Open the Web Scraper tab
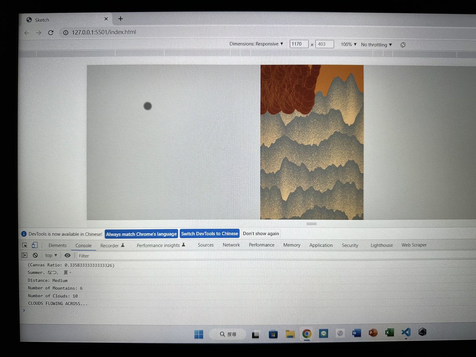Image resolution: width=476 pixels, height=357 pixels. click(x=414, y=245)
